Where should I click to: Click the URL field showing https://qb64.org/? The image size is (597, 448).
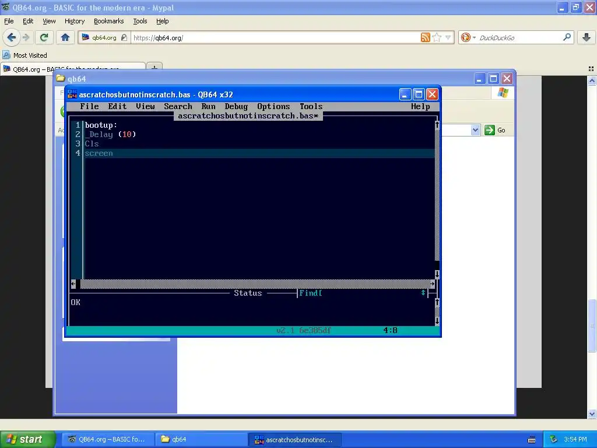pyautogui.click(x=274, y=37)
